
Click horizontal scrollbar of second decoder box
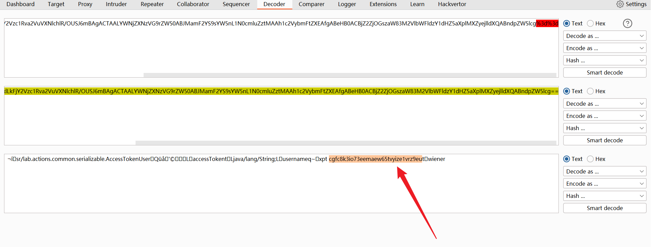pos(346,143)
